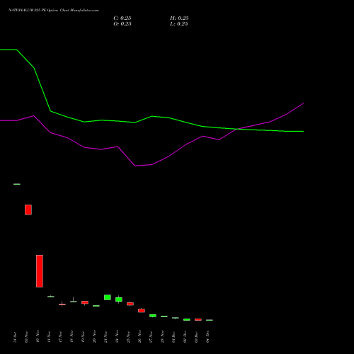Select the 11 Nov date label
The height and width of the screenshot is (354, 354).
(x=49, y=337)
